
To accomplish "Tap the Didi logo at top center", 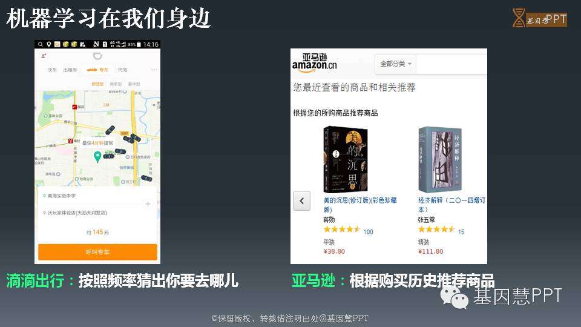I will [97, 56].
